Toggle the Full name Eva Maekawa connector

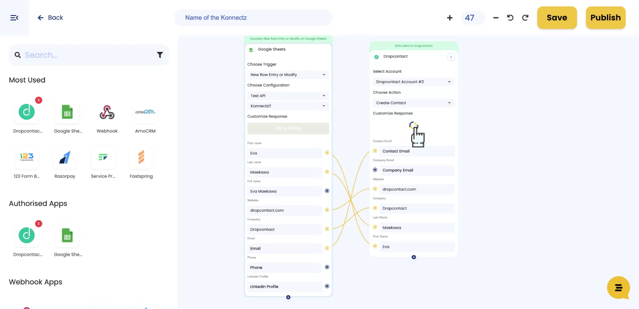coord(327,191)
